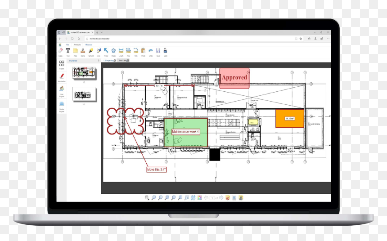Open the background color grid icon
This screenshot has height=241, width=387.
pyautogui.click(x=200, y=197)
